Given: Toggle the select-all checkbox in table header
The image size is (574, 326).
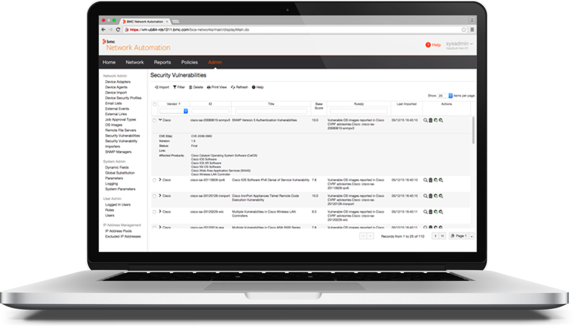Looking at the screenshot, I should tap(155, 104).
